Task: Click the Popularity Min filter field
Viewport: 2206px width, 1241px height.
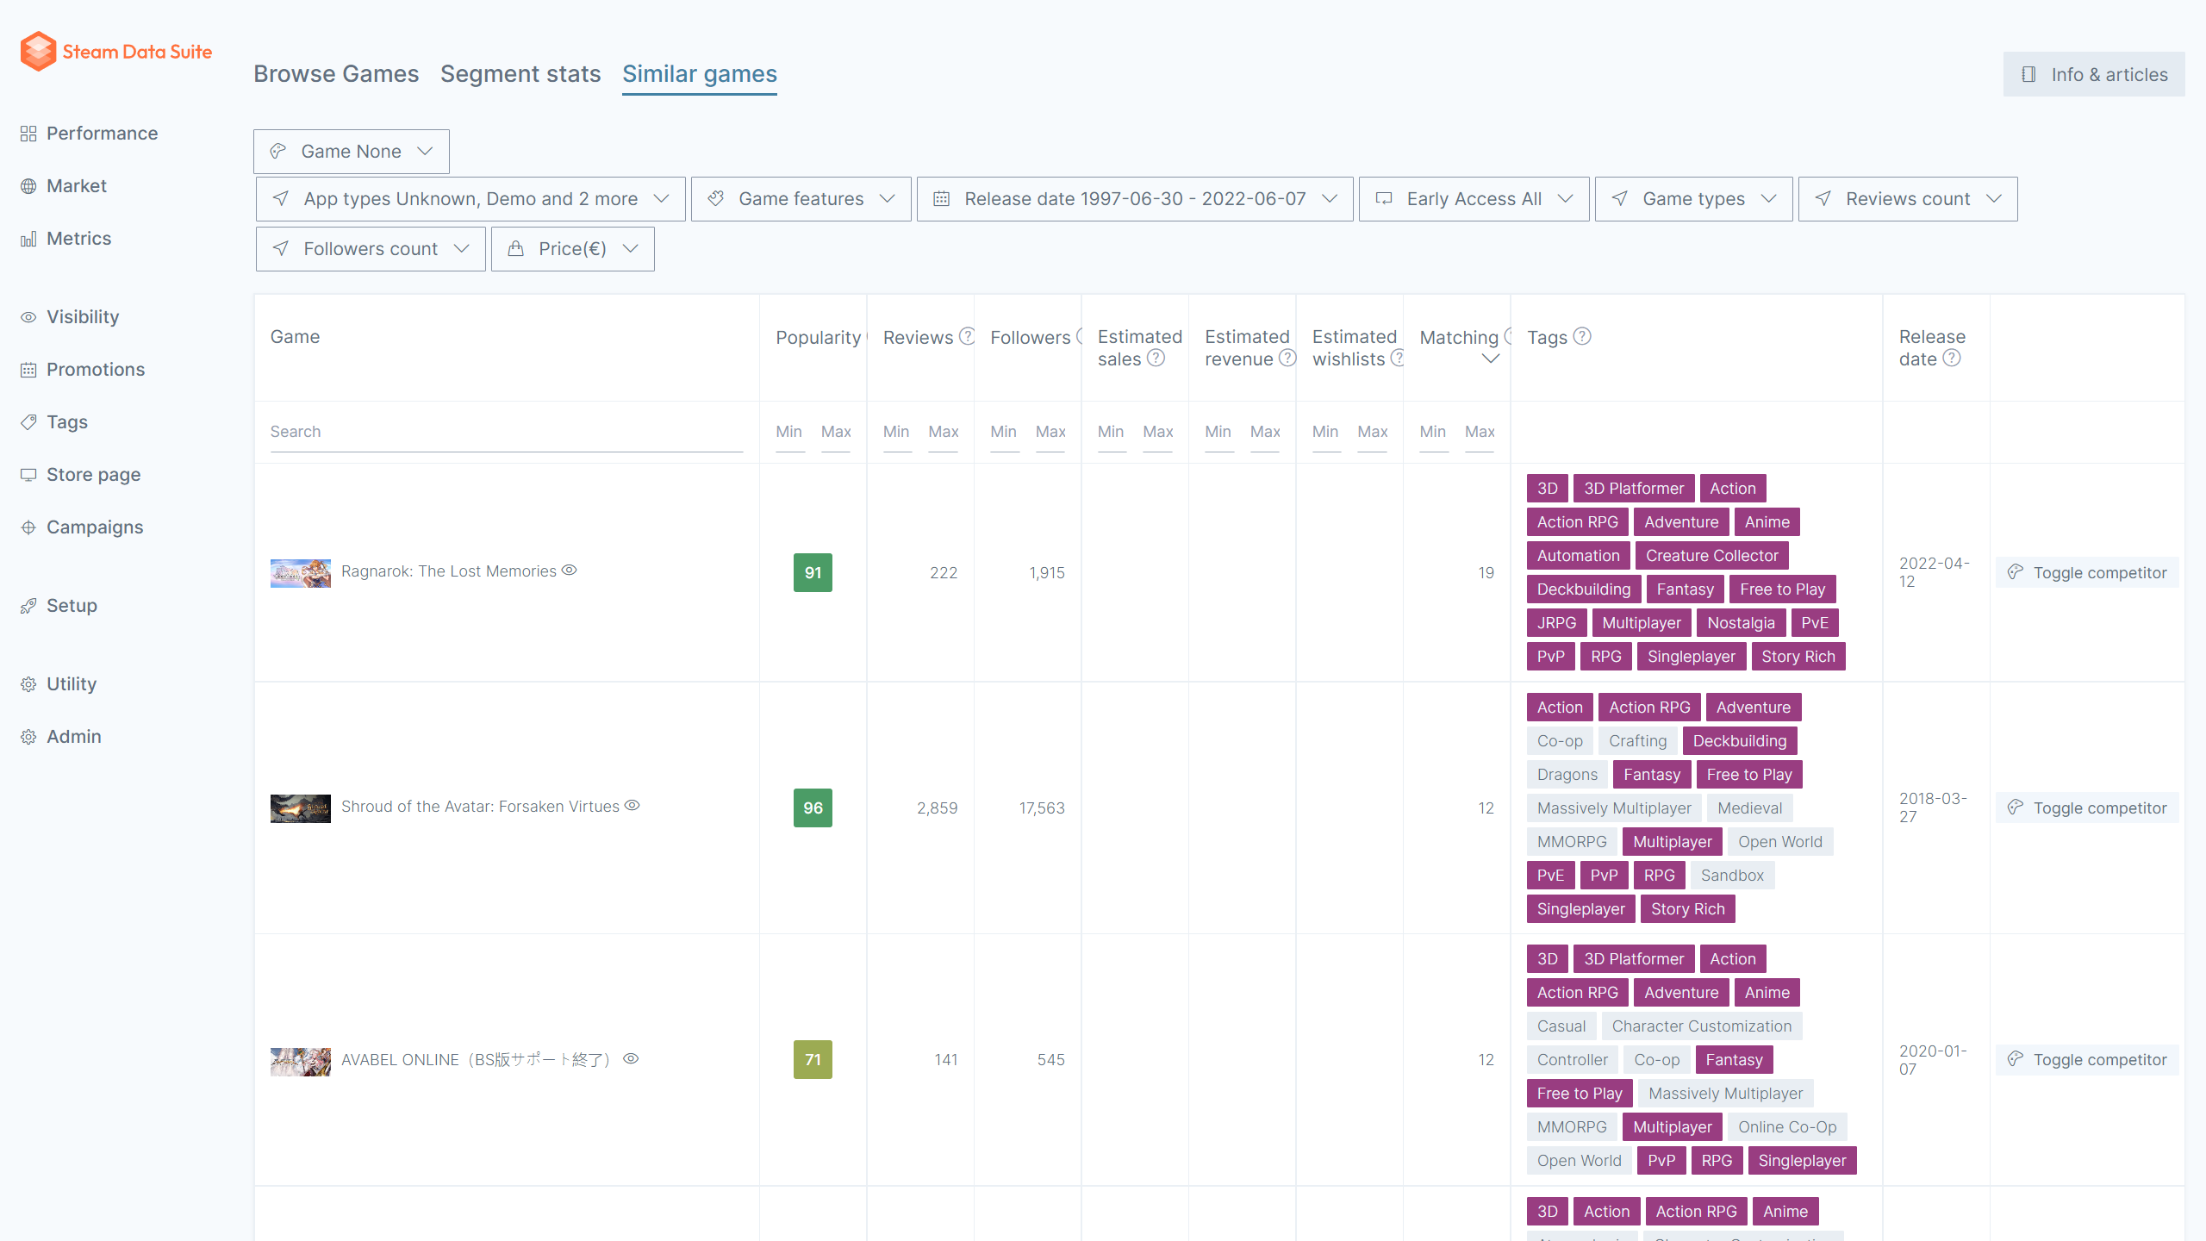Action: (789, 432)
